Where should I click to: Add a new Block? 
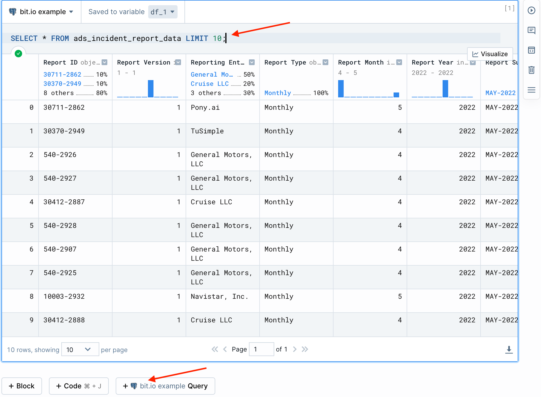coord(22,386)
